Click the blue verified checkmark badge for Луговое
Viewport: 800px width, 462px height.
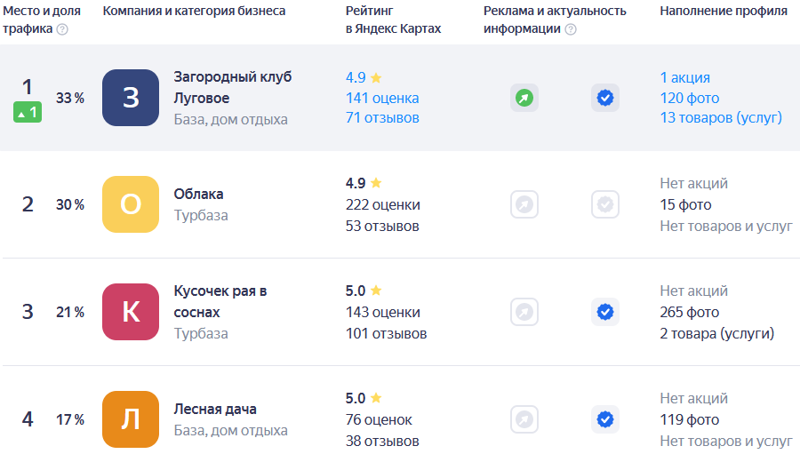coord(605,98)
